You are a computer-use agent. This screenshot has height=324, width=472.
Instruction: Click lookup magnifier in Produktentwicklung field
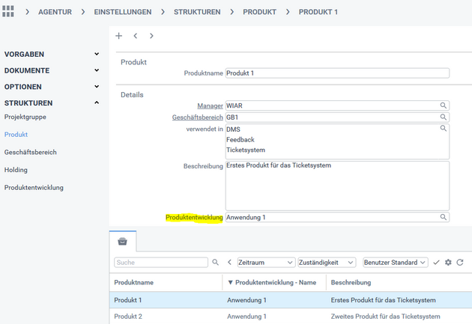pos(444,217)
